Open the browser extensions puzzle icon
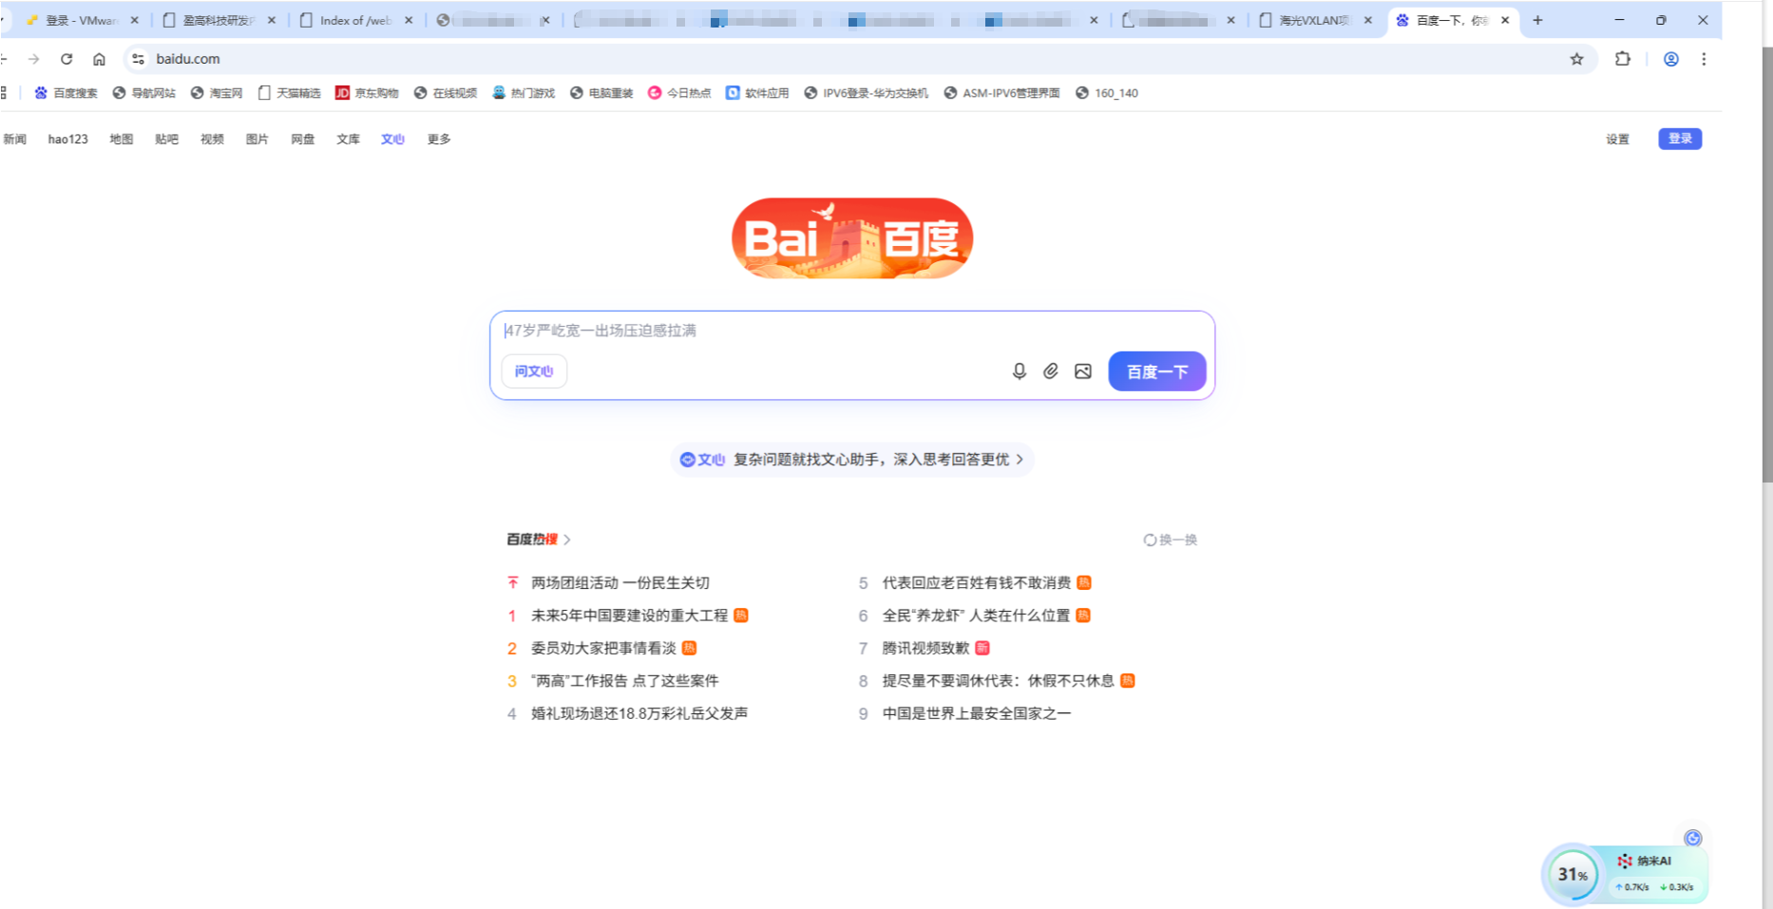Viewport: 1773px width, 909px height. pos(1623,59)
